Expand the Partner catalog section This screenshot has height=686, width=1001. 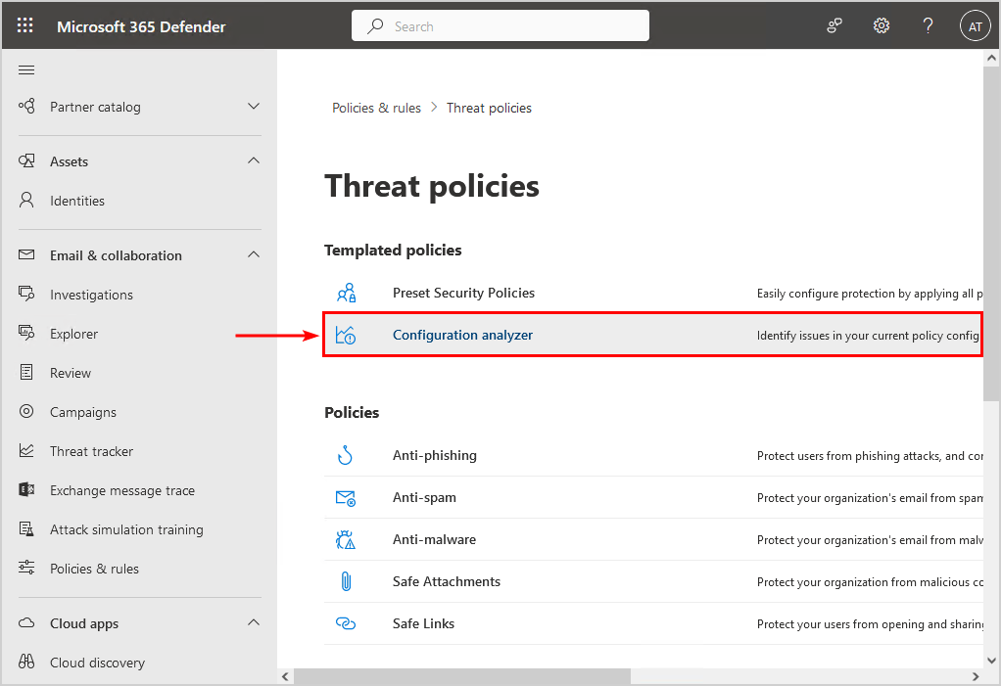tap(254, 107)
